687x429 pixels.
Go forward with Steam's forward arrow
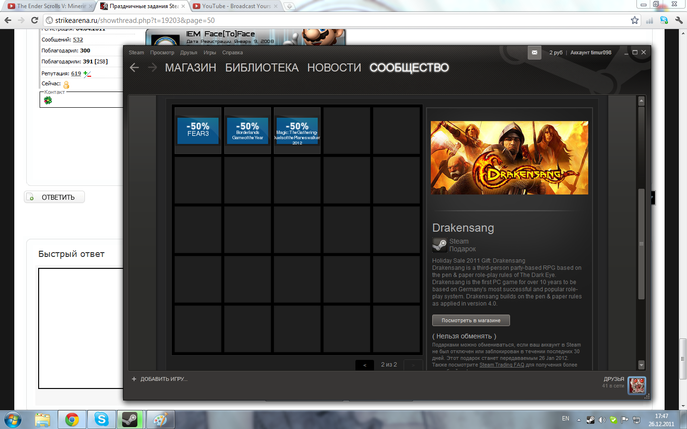point(152,68)
